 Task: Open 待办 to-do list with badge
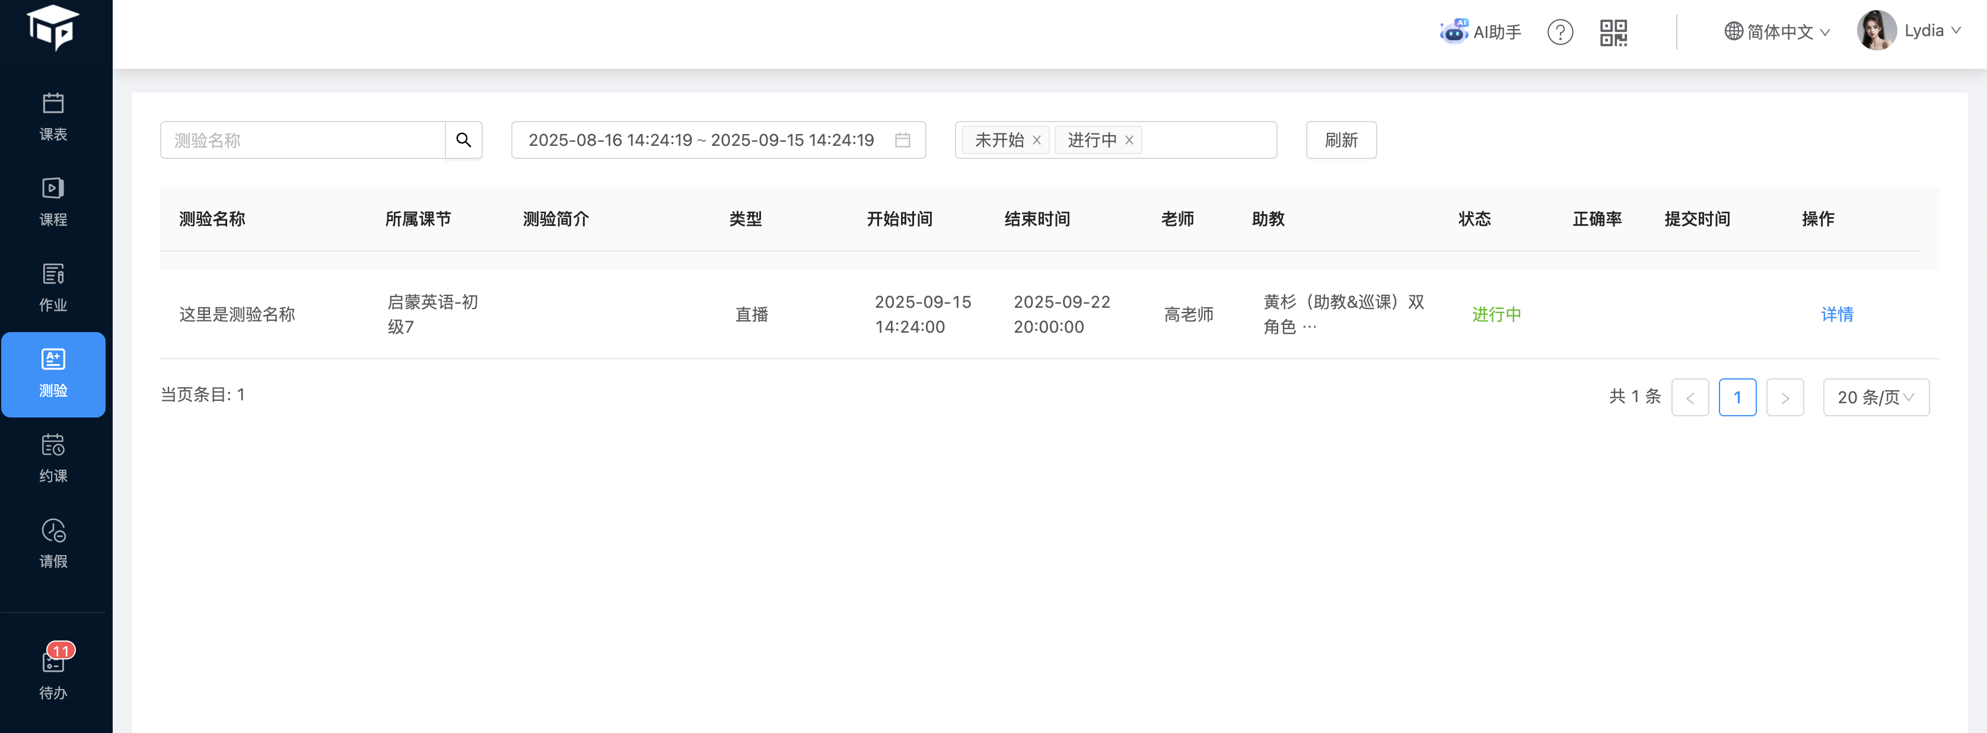pos(53,672)
